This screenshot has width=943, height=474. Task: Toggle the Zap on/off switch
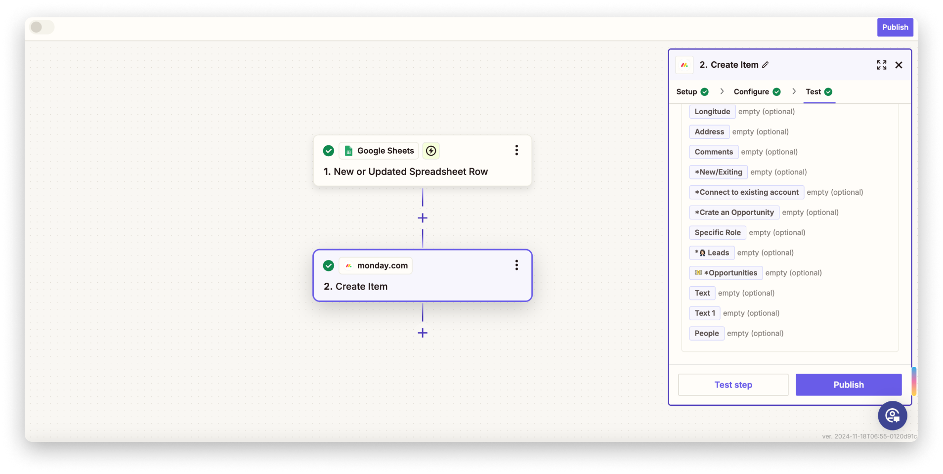point(42,27)
